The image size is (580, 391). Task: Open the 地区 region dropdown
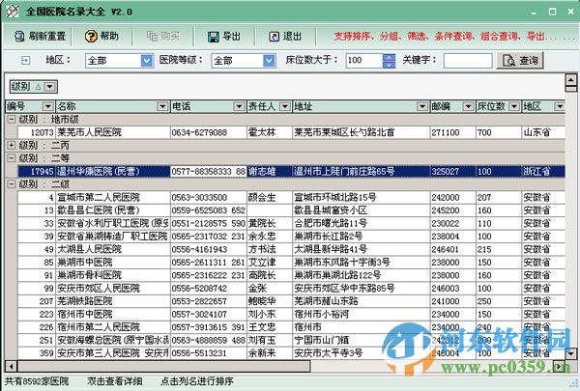pyautogui.click(x=147, y=60)
